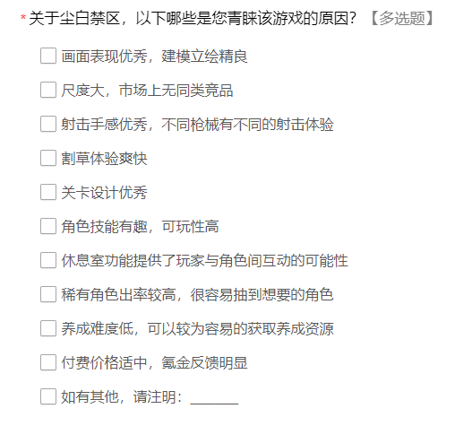Choose the 关卡设计优秀 label text

104,193
